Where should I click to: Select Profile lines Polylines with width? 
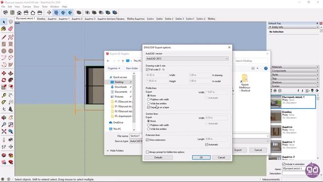tap(148, 100)
